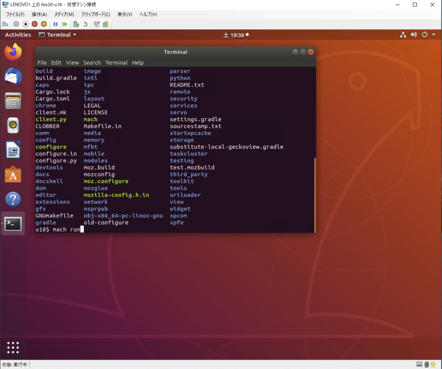Open Firefox from the Ubuntu dock
Screen dimensions: 442x369
[x=13, y=52]
